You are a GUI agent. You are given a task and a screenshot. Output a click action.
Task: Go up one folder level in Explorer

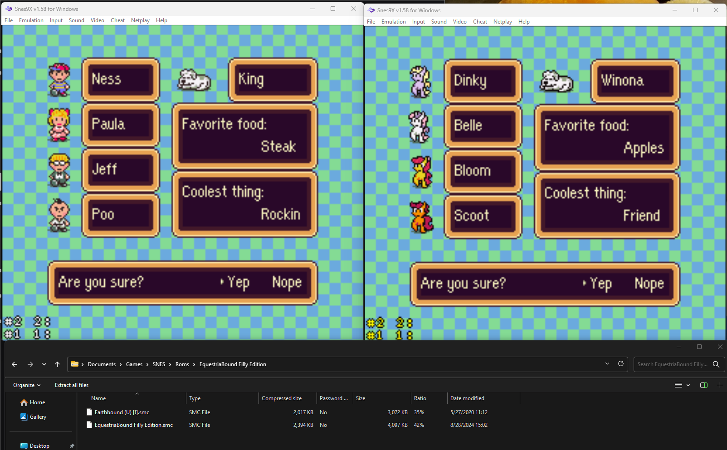click(57, 364)
